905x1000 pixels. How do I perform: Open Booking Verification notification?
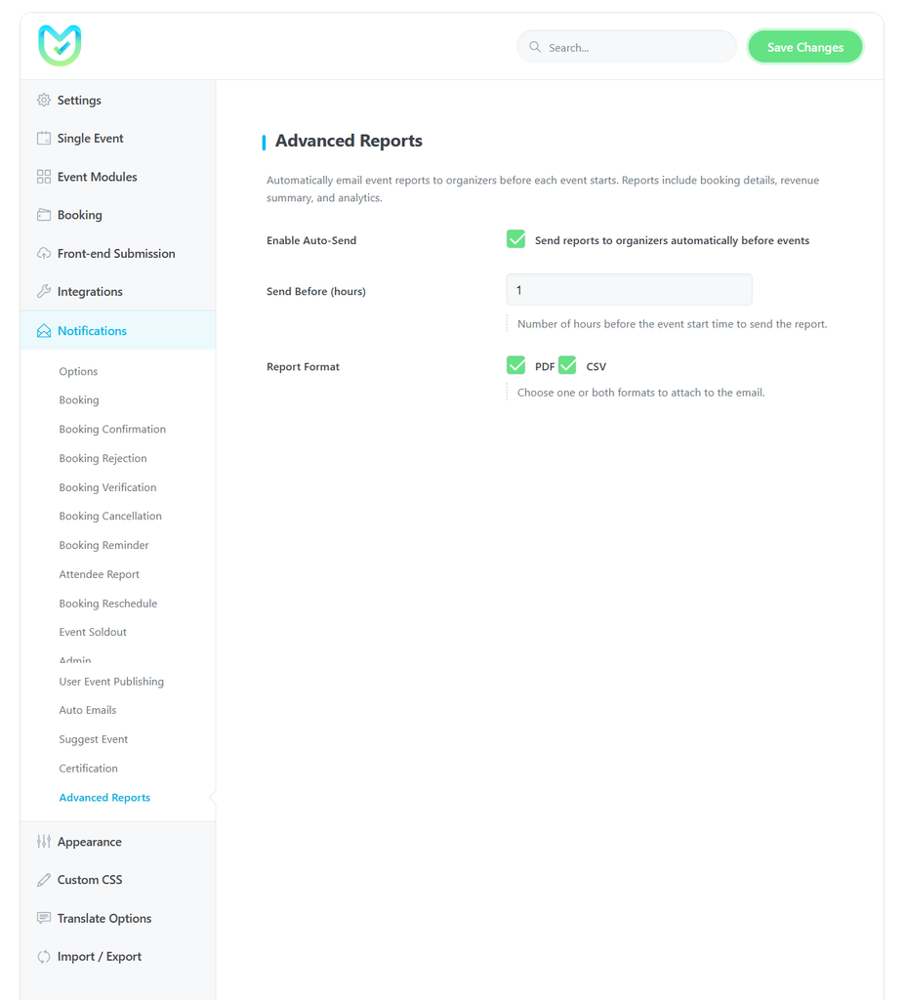107,487
